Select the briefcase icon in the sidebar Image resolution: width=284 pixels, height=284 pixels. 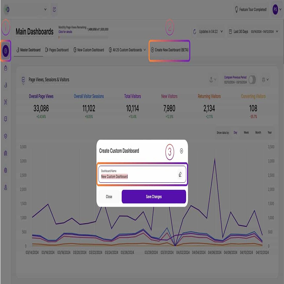click(5, 153)
